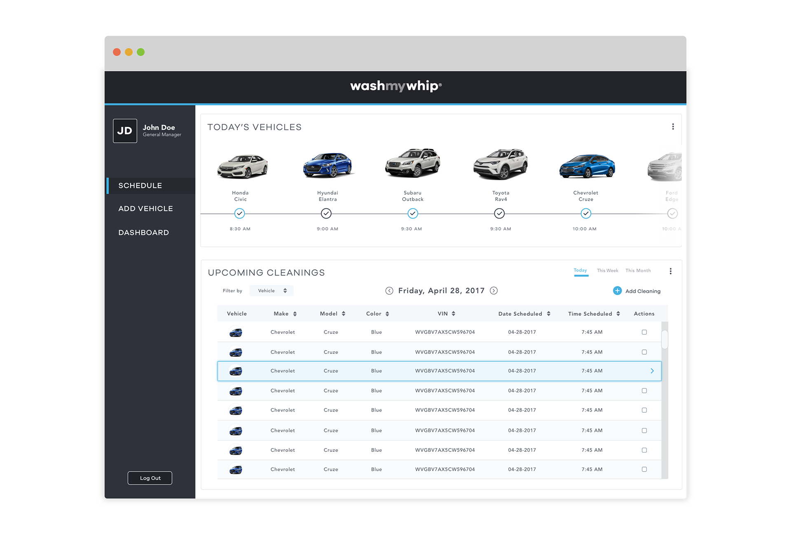This screenshot has width=791, height=537.
Task: Open the Filter by Vehicle dropdown
Action: point(271,291)
